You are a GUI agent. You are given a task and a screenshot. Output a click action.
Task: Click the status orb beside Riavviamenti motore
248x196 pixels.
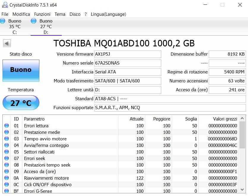(x=7, y=178)
